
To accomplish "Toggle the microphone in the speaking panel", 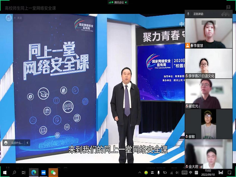I will coord(188,14).
